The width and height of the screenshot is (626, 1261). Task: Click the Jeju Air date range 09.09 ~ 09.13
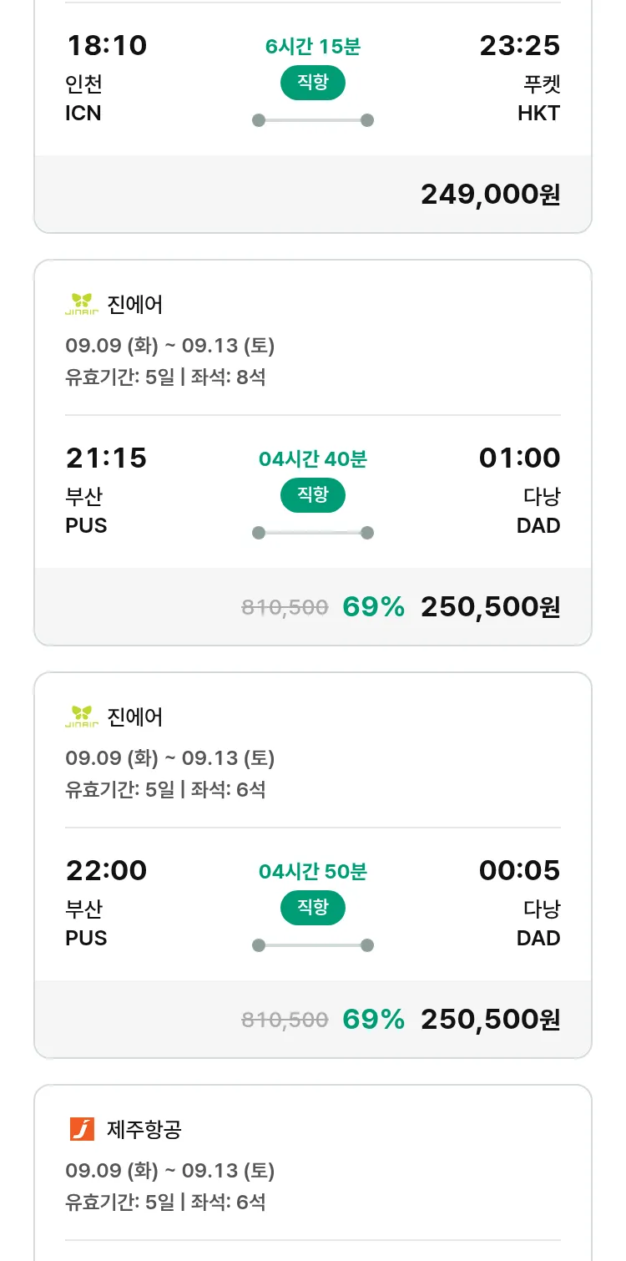[x=169, y=1171]
